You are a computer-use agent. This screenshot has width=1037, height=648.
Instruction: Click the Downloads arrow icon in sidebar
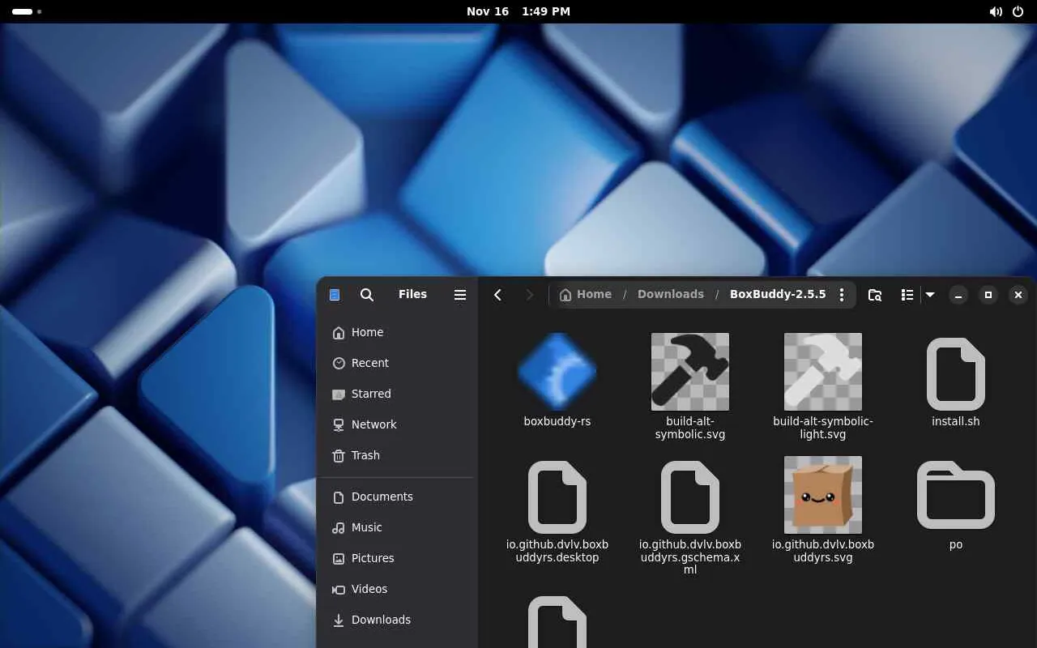[339, 620]
